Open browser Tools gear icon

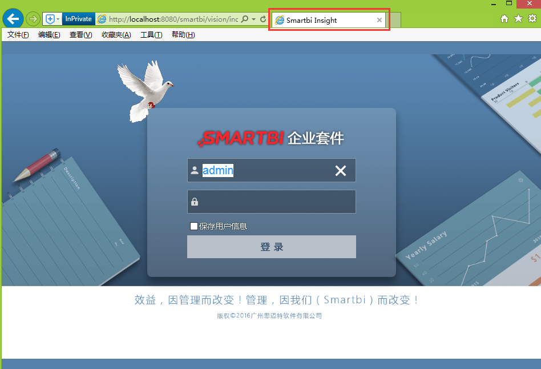pos(532,19)
